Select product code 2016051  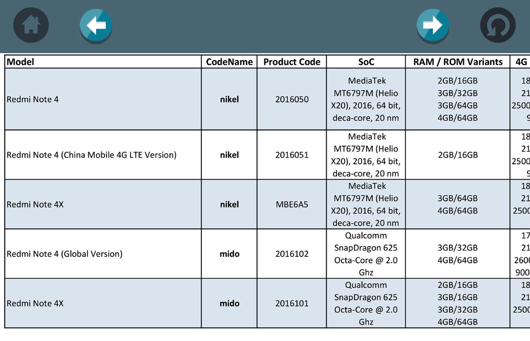[x=292, y=155]
